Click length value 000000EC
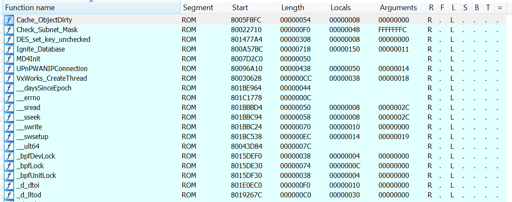Image resolution: width=512 pixels, height=202 pixels. point(295,136)
